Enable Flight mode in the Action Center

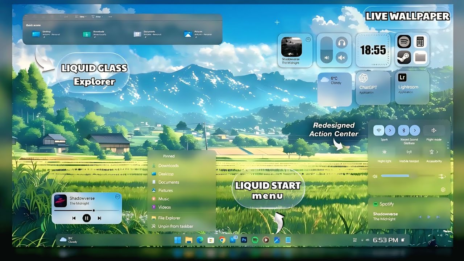point(434,130)
